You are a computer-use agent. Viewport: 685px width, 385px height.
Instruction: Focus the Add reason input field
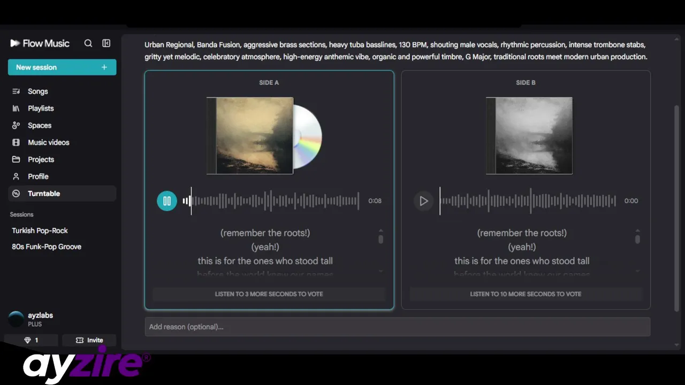tap(398, 327)
